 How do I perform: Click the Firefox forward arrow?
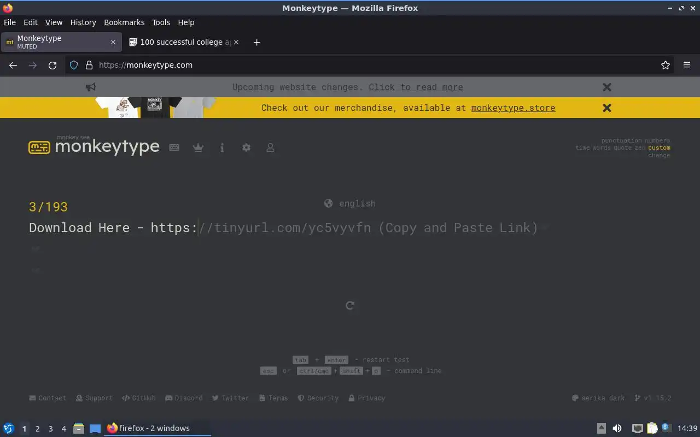(33, 65)
